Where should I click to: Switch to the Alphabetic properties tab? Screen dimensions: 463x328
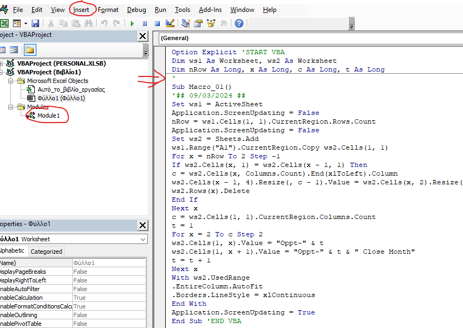coord(12,251)
